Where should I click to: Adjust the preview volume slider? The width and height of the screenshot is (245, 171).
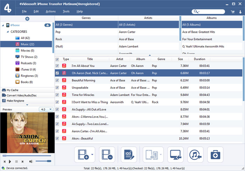(x=43, y=161)
